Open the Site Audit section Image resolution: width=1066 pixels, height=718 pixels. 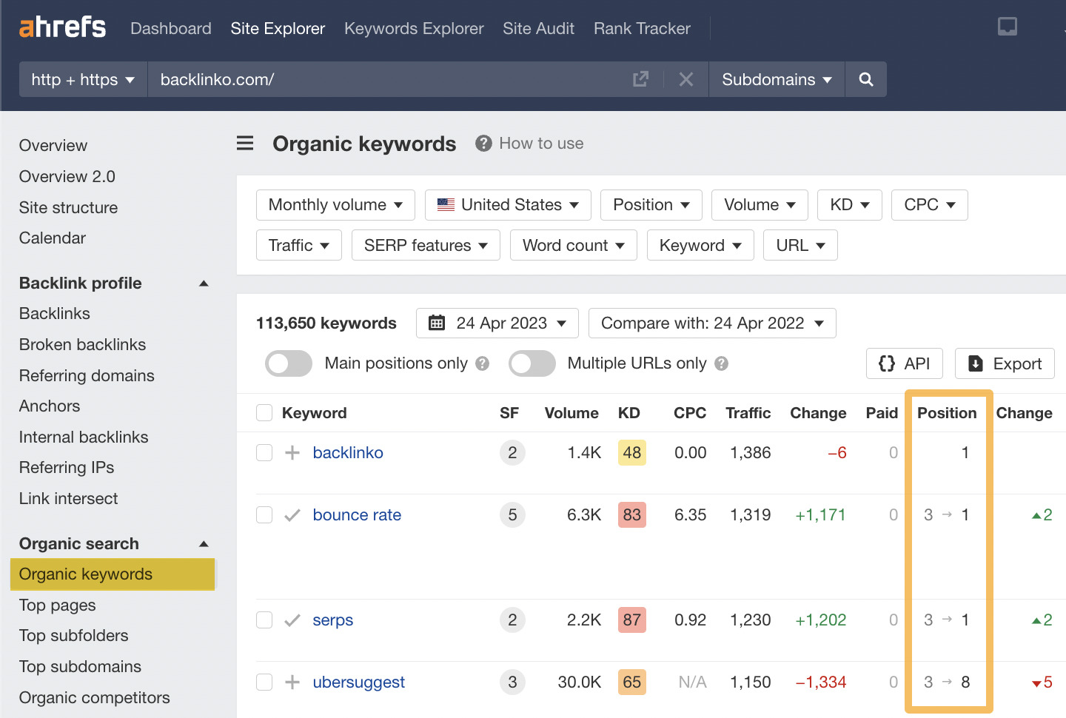pos(538,28)
